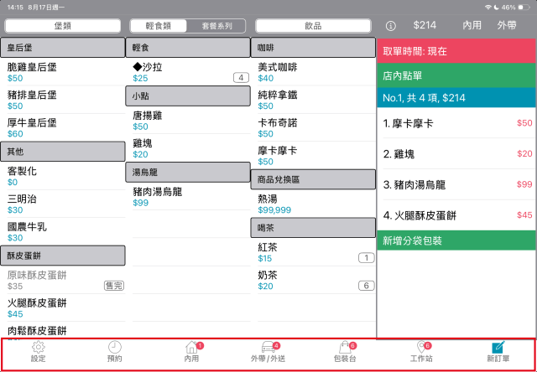
Task: Add 豬肉湯烏龍 from the menu list
Action: pyautogui.click(x=188, y=196)
